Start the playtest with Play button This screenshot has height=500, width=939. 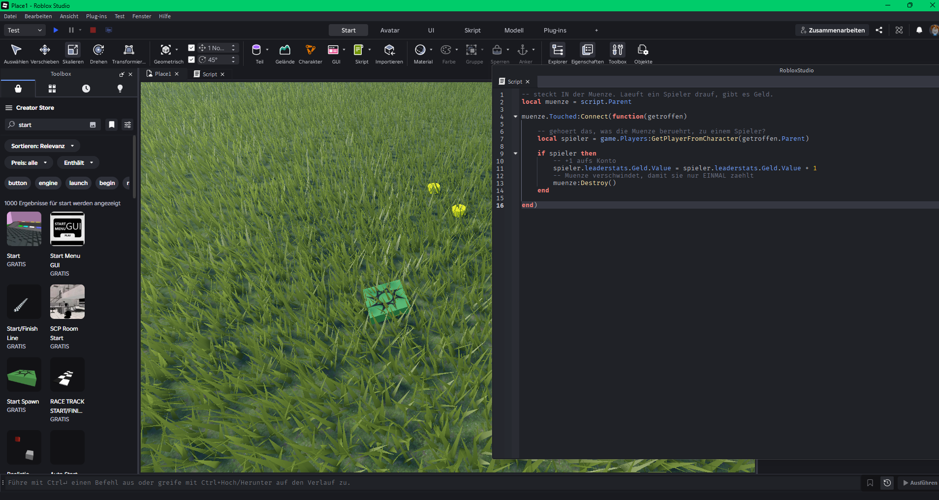pyautogui.click(x=56, y=30)
